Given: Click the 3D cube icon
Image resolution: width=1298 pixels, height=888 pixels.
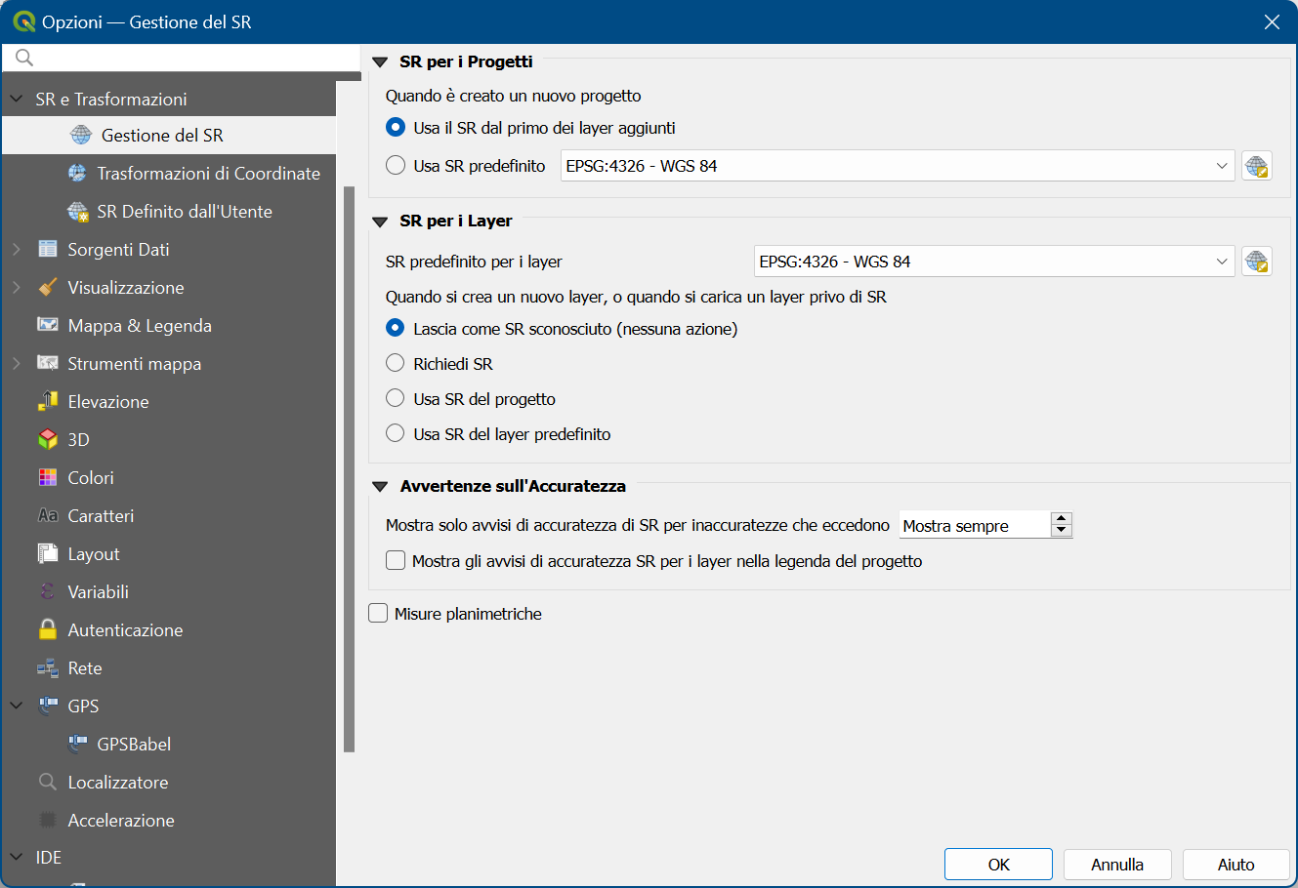Looking at the screenshot, I should tap(48, 439).
